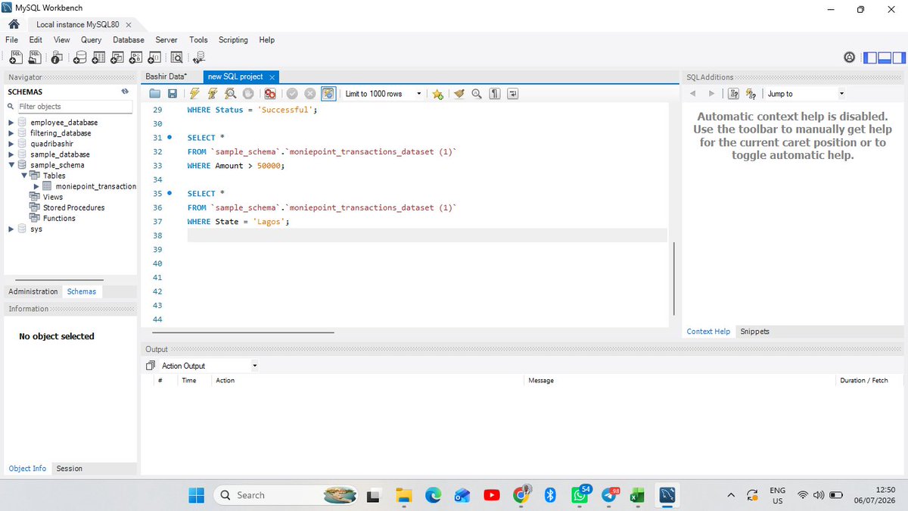Switch to the Administration tab
908x511 pixels.
click(x=33, y=291)
